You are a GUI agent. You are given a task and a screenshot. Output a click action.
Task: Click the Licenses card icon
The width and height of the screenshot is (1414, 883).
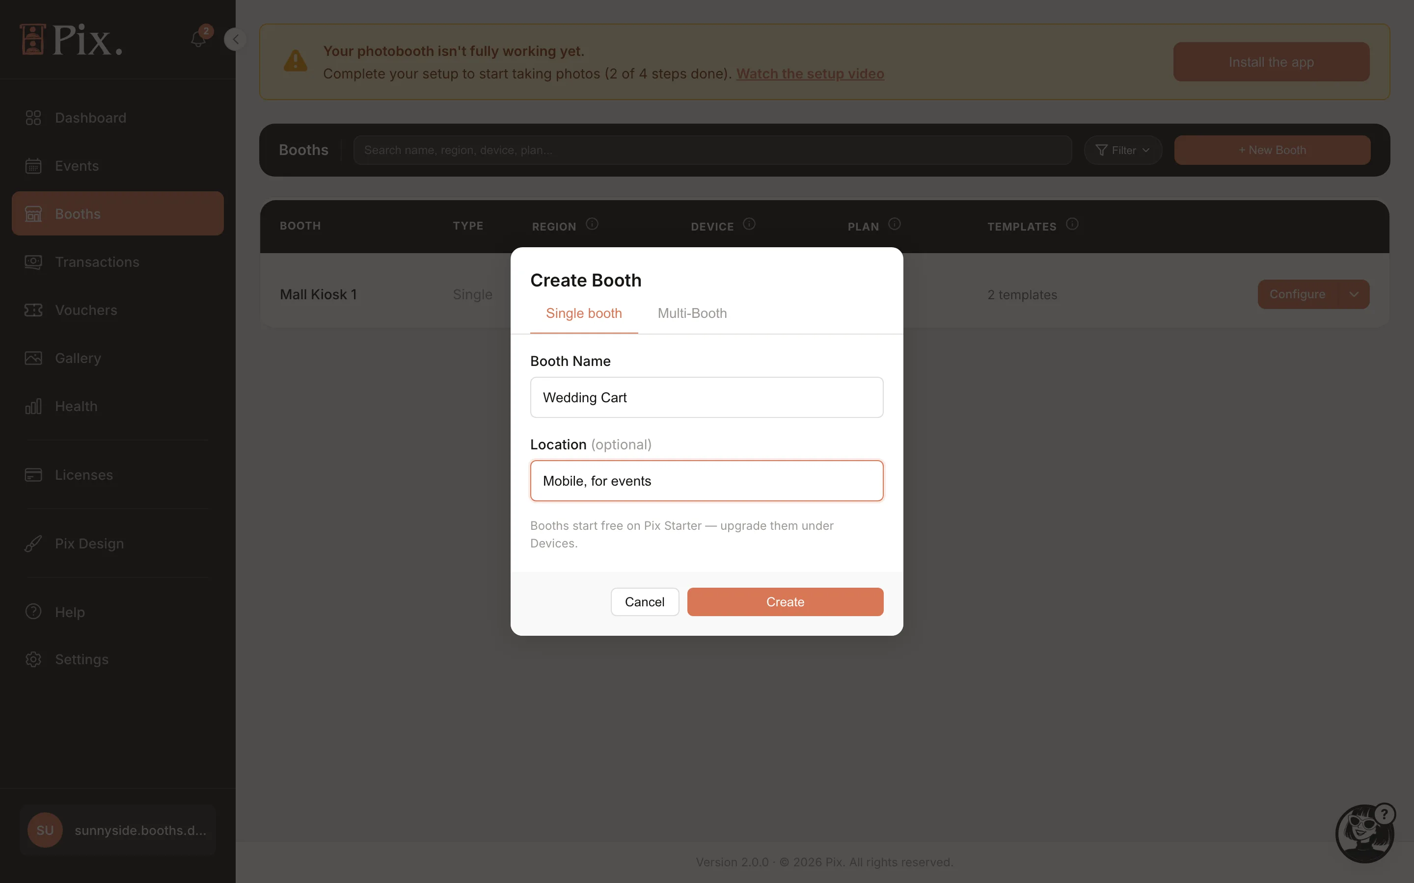click(x=33, y=475)
